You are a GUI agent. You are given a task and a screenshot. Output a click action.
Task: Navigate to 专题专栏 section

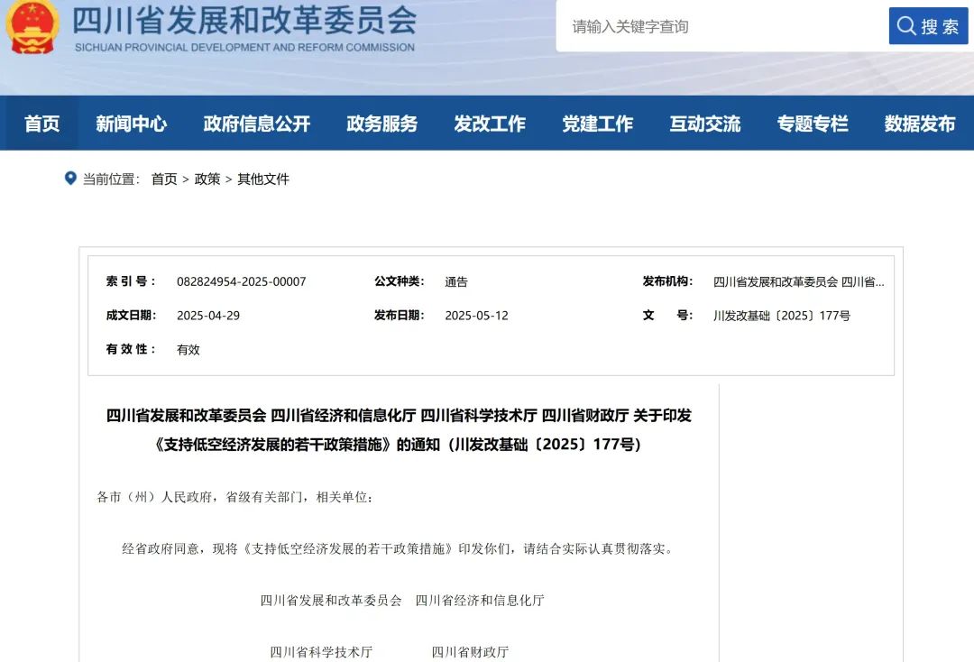813,124
